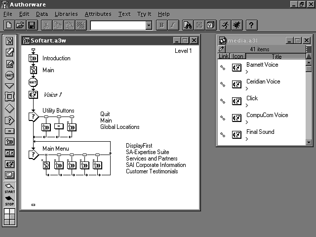This screenshot has width=316, height=237.
Task: Toggle the library read/write pencil button
Action: pos(222,49)
